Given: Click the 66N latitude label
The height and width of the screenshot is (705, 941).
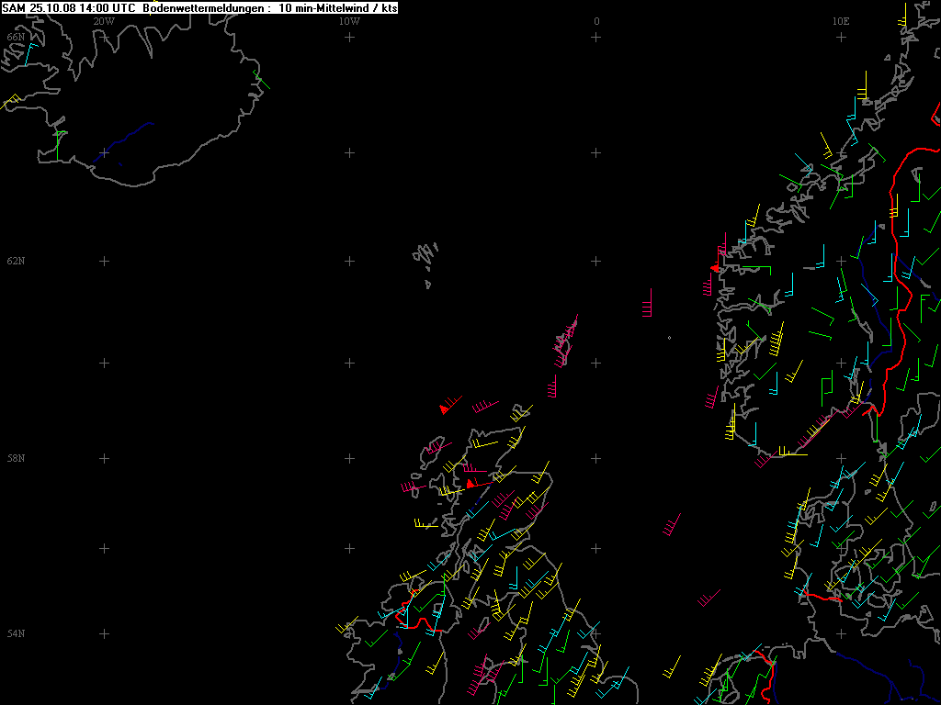Looking at the screenshot, I should (16, 37).
